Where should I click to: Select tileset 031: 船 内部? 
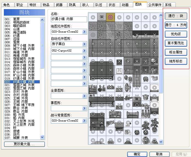coord(22,118)
